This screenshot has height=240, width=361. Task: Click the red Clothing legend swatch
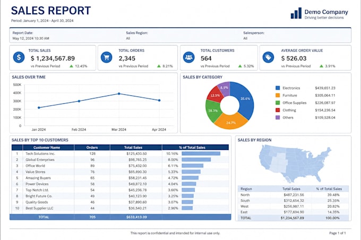(278, 110)
